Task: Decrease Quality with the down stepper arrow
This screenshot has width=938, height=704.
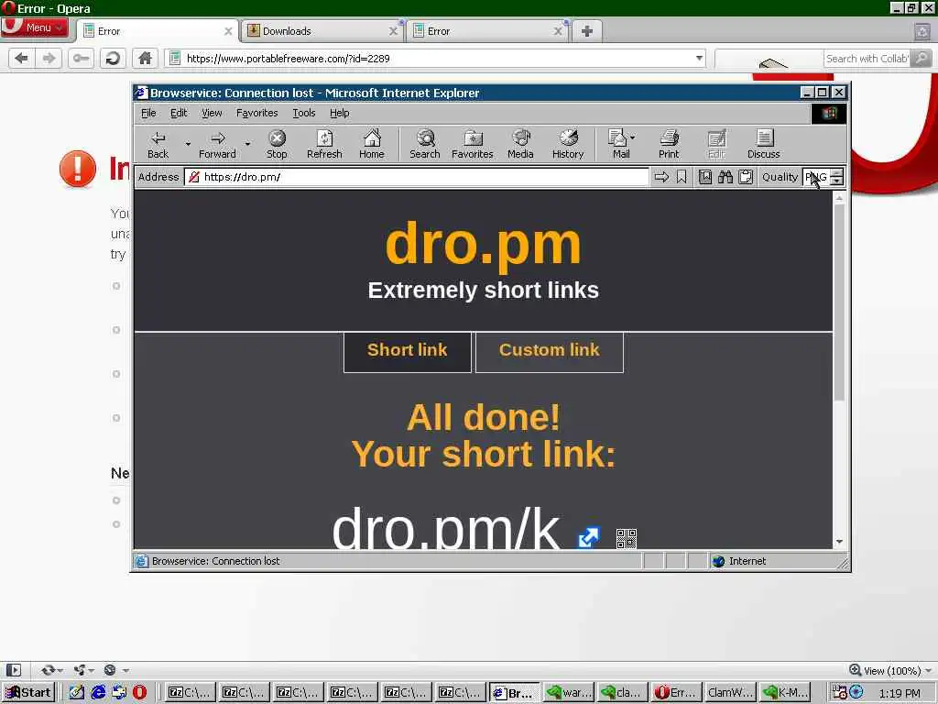Action: [837, 181]
